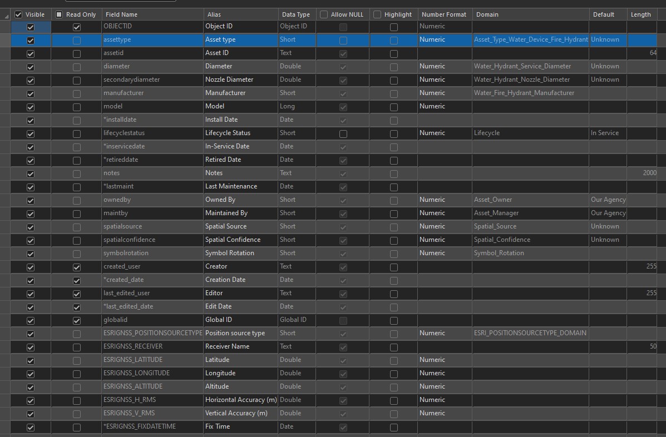Click the table corner select-all triangle
Screen dimensions: 666x437
tap(6, 16)
